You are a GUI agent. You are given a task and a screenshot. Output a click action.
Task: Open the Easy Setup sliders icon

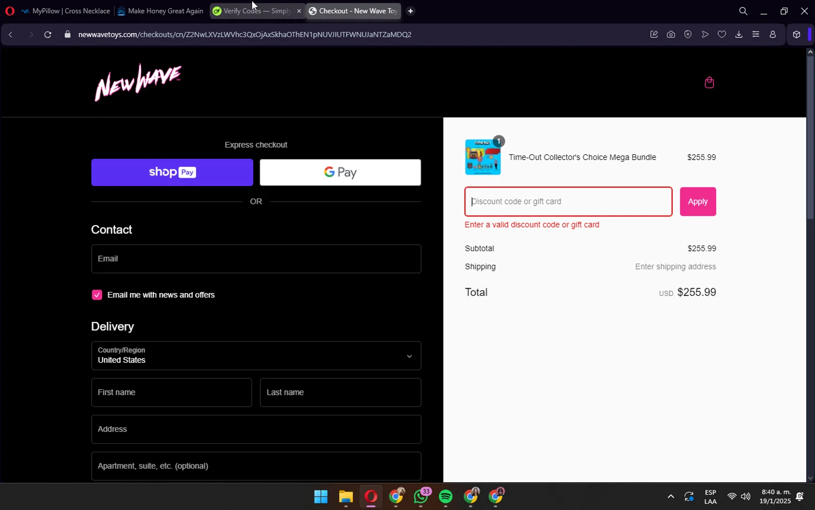[x=756, y=34]
